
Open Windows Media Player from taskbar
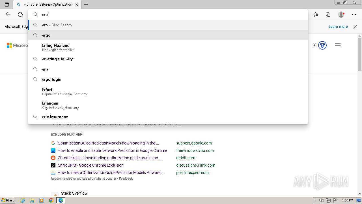pyautogui.click(x=42, y=200)
